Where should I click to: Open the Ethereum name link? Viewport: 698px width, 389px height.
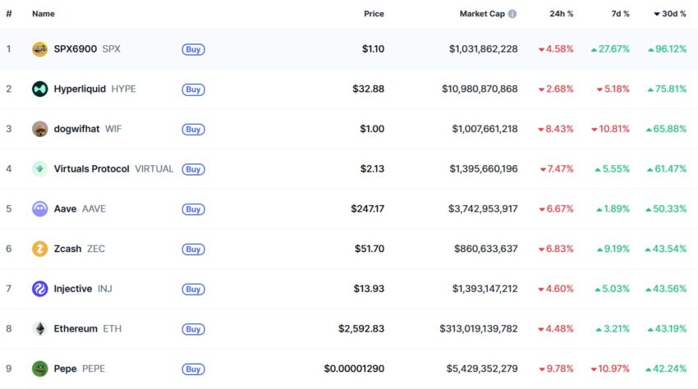coord(76,329)
